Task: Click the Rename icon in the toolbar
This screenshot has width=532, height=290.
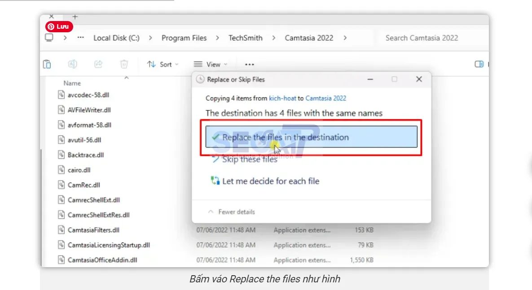Action: pos(72,64)
